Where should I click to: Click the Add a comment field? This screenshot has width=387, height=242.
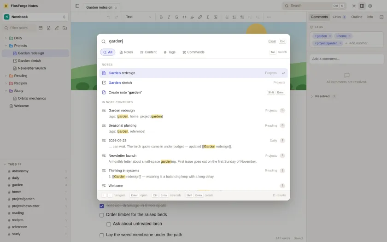click(346, 59)
